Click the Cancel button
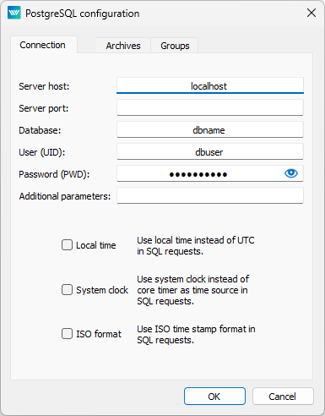The width and height of the screenshot is (325, 416). (283, 397)
